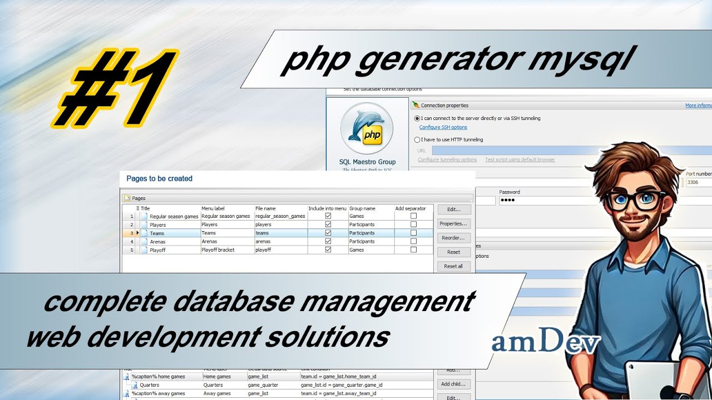Screen dimensions: 712x400
Task: Click the detail icon of %caption% away games
Action: click(126, 393)
